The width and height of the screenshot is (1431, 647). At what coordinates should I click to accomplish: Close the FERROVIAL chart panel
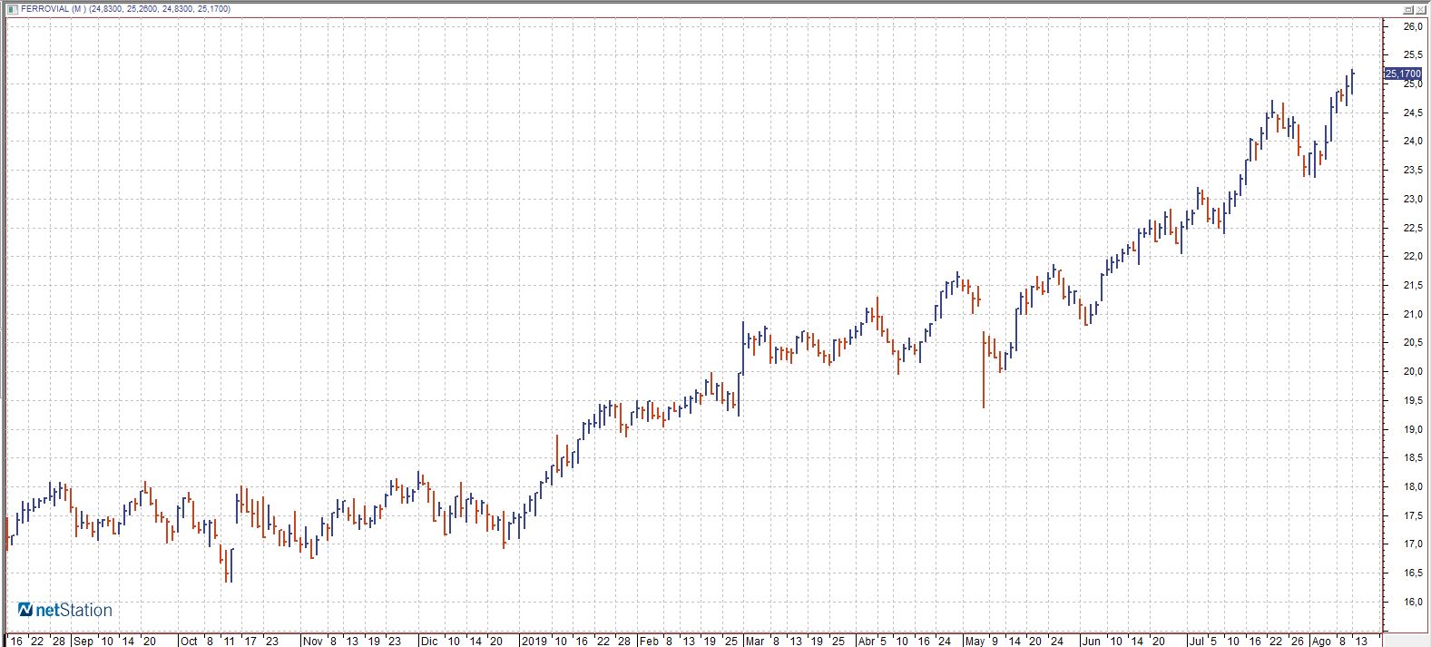[x=1422, y=9]
